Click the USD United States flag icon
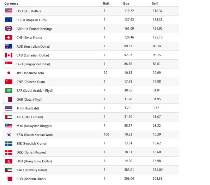The height and width of the screenshot is (185, 210). 9,11
